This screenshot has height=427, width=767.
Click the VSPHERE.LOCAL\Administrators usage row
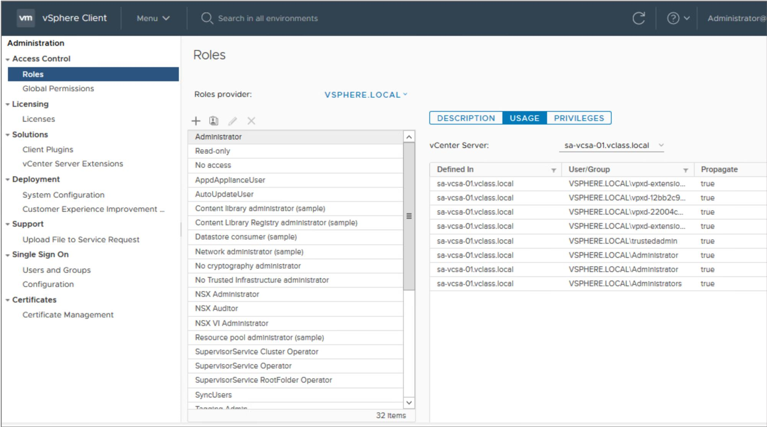tap(598, 284)
